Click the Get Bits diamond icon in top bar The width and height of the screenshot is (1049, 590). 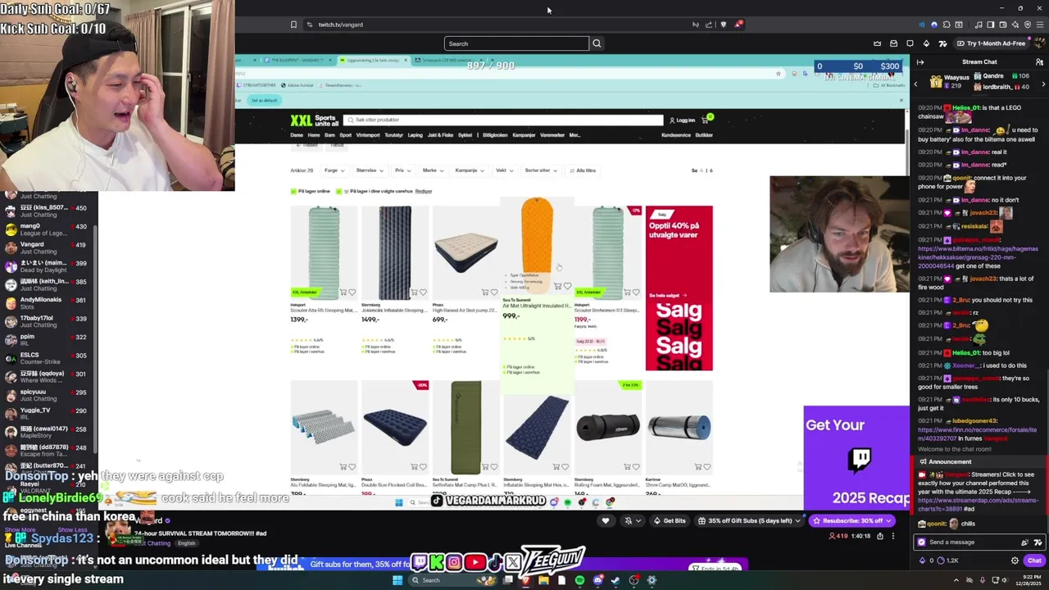926,43
